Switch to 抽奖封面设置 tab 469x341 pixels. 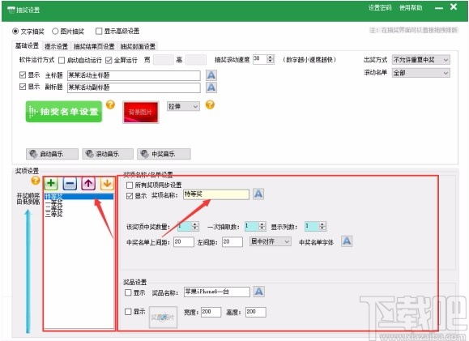pos(138,46)
